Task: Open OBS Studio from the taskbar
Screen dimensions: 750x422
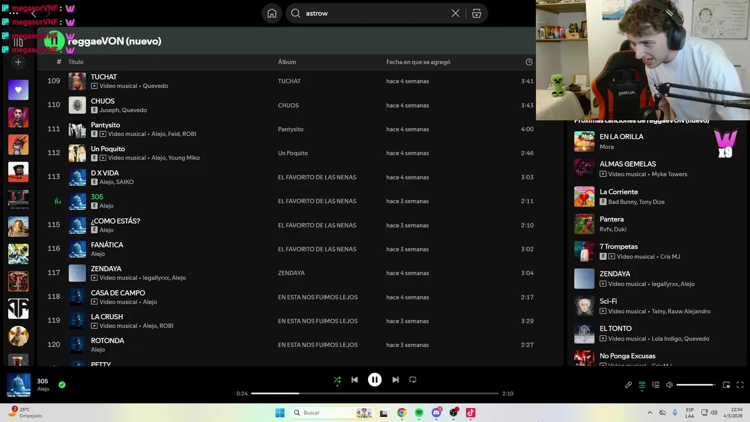Action: tap(454, 413)
